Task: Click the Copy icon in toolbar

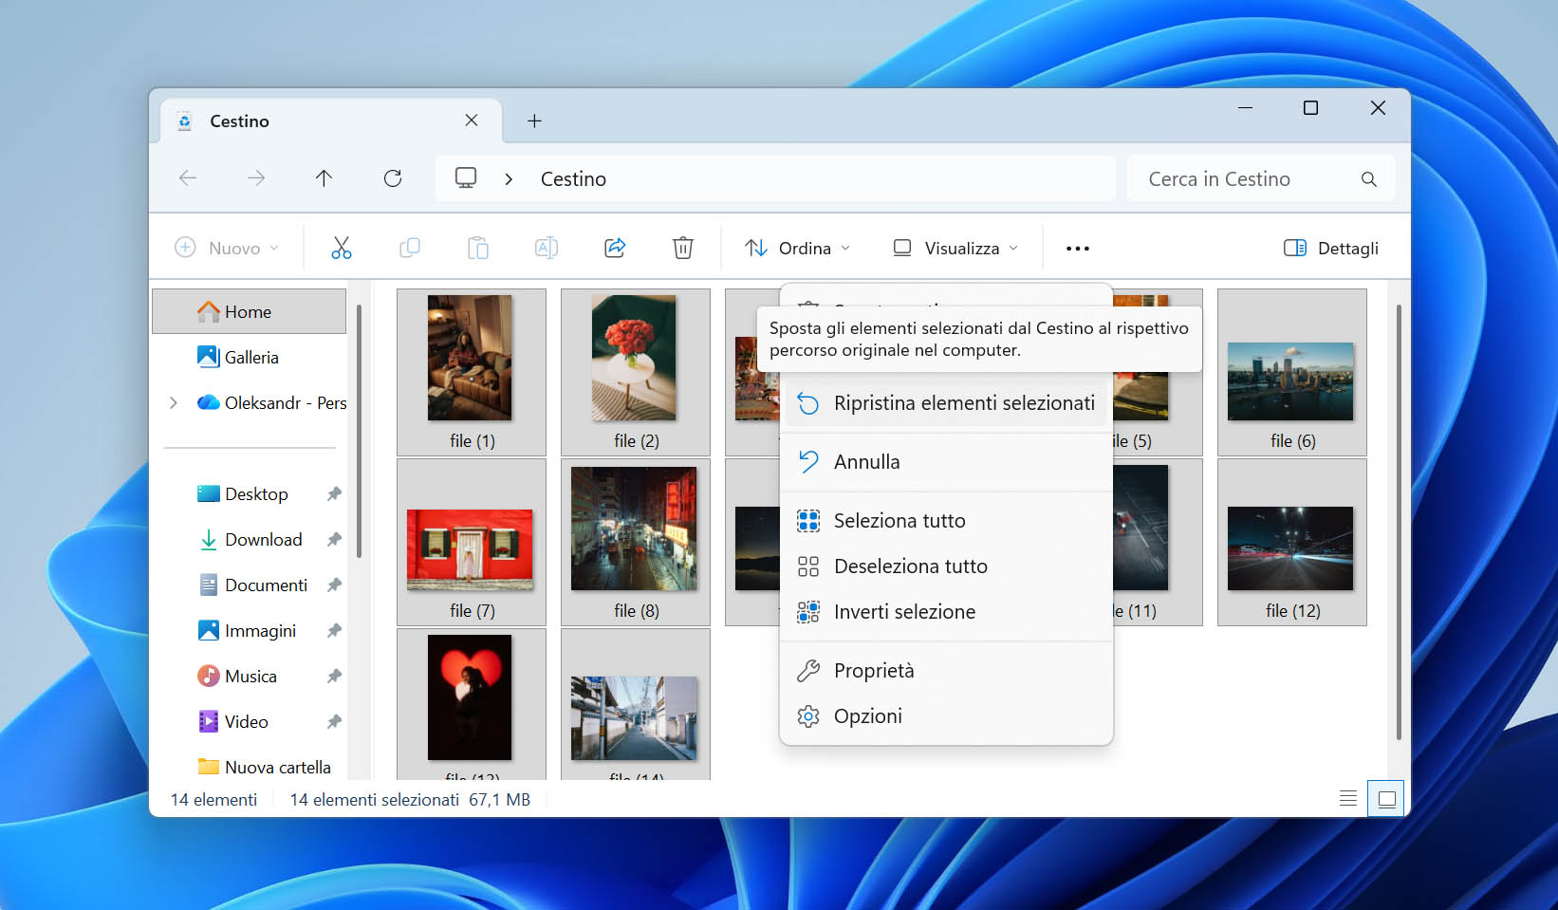Action: pos(410,248)
